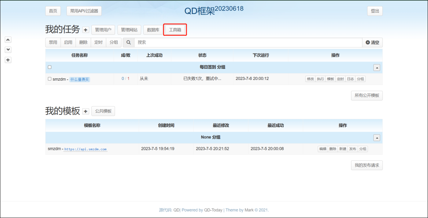This screenshot has width=428, height=218.
Task: Collapse the None 分组 template group
Action: 377,138
